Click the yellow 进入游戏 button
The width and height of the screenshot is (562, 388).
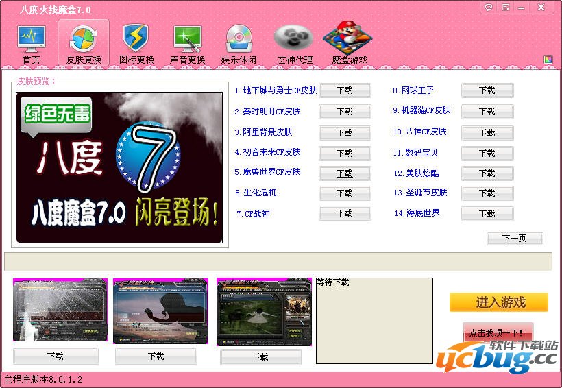click(499, 302)
